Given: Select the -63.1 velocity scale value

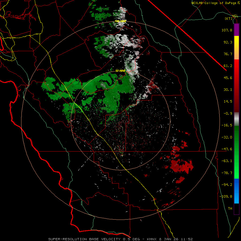Looking at the screenshot, I should [x=227, y=161].
